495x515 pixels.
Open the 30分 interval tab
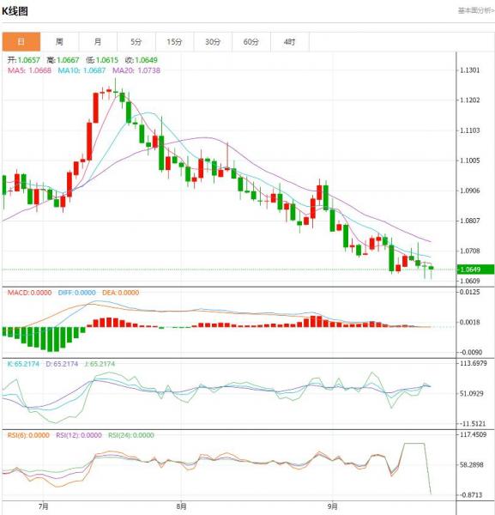click(x=213, y=42)
